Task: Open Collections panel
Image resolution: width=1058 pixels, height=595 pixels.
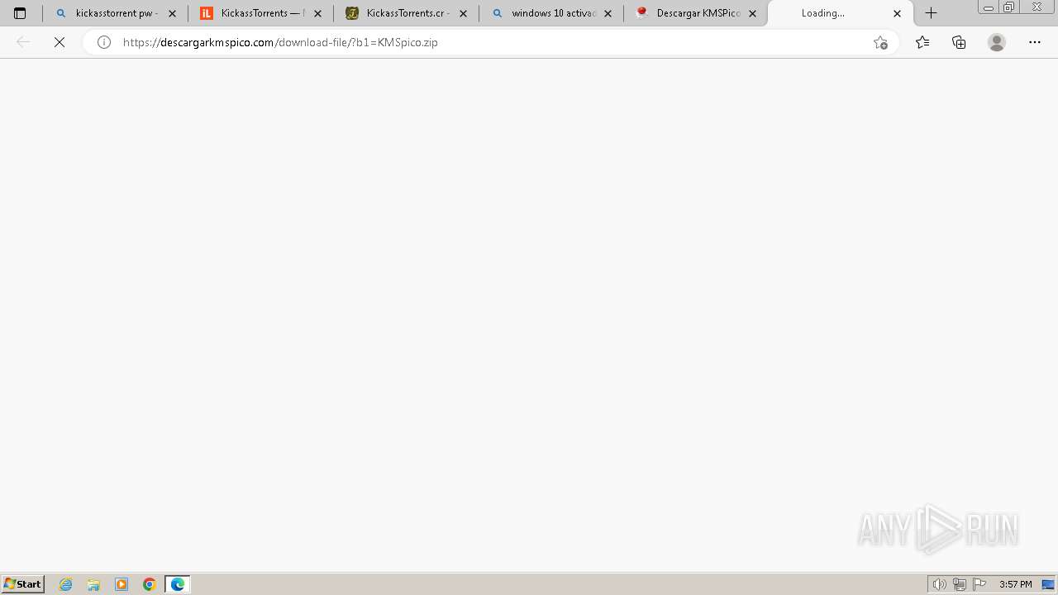Action: pyautogui.click(x=959, y=42)
